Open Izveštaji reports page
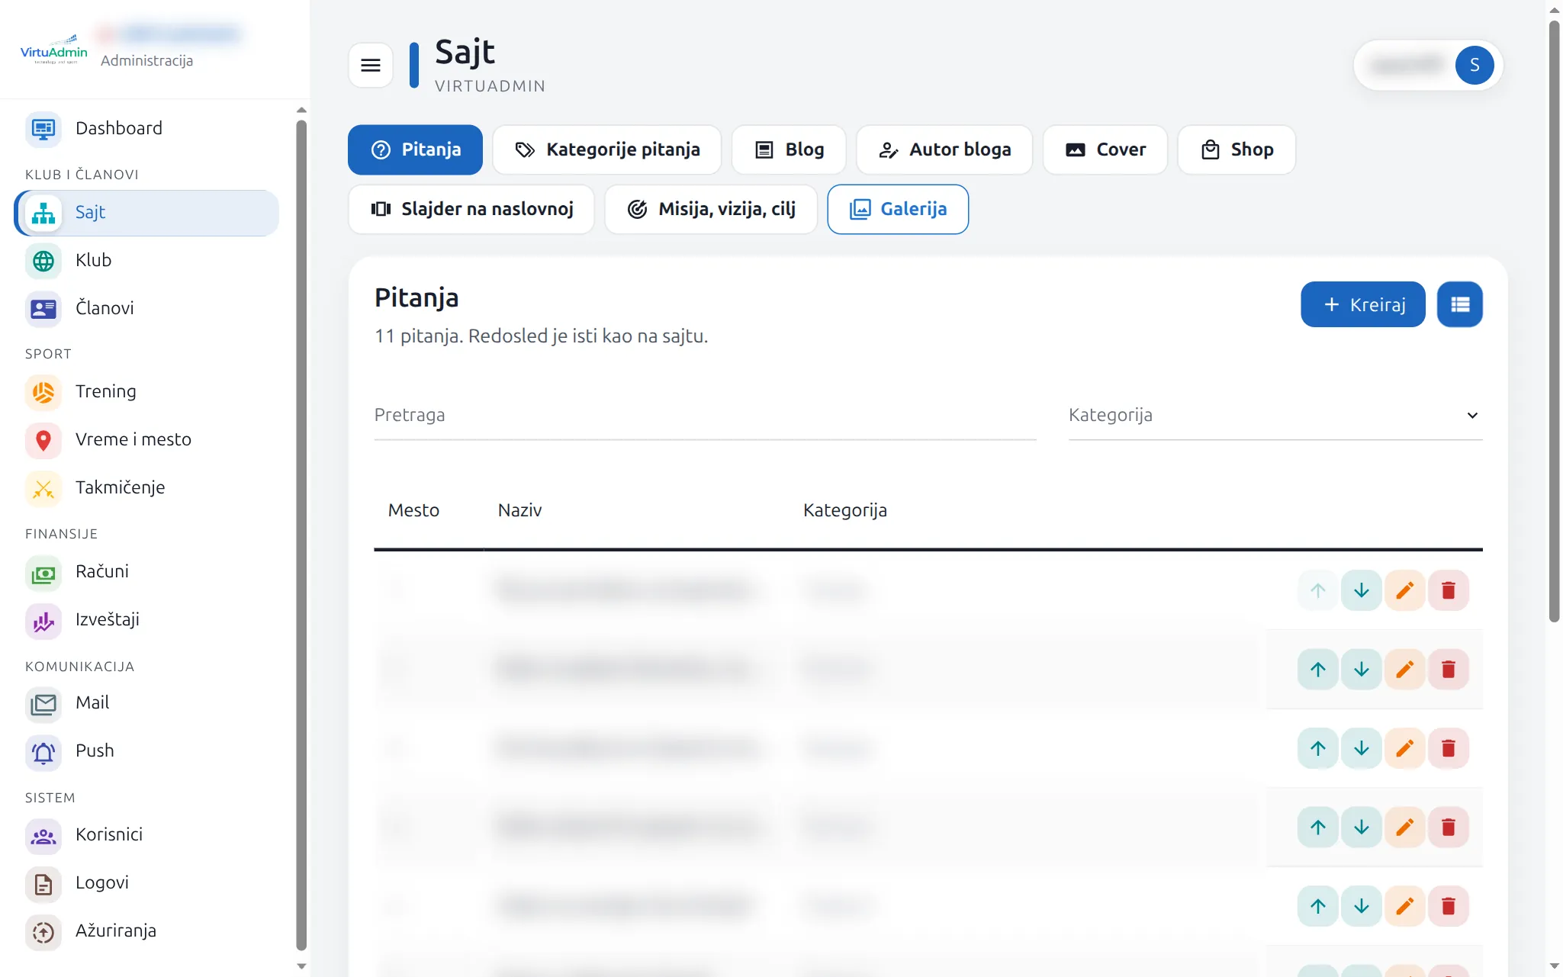The image size is (1563, 977). click(x=146, y=619)
